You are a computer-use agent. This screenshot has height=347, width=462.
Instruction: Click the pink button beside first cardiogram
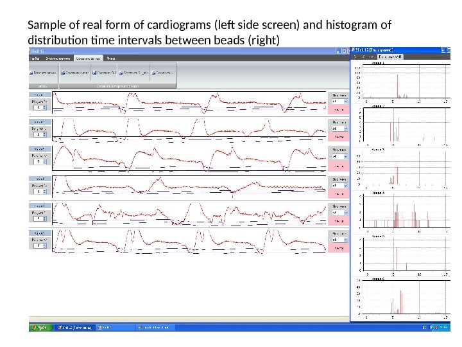(339, 110)
